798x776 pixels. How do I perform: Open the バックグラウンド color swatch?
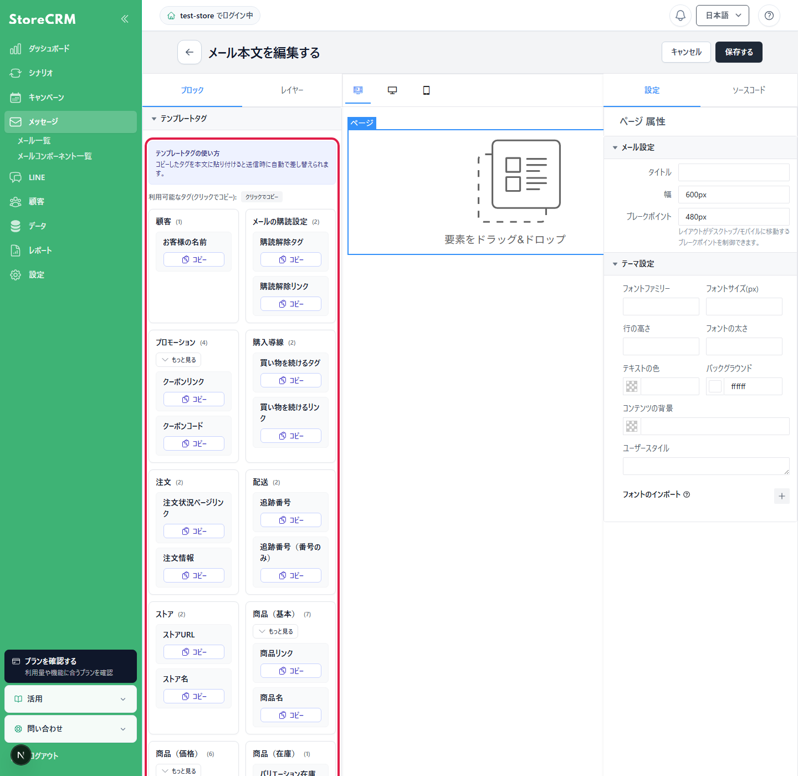[715, 386]
